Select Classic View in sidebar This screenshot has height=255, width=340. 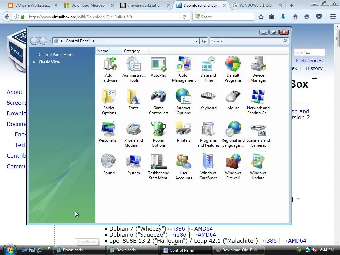coord(49,62)
